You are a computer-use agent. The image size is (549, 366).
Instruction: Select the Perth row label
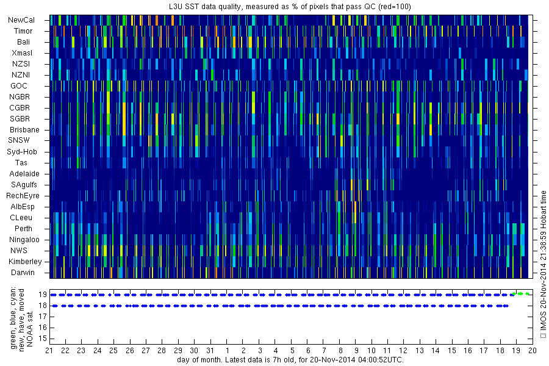pyautogui.click(x=23, y=229)
